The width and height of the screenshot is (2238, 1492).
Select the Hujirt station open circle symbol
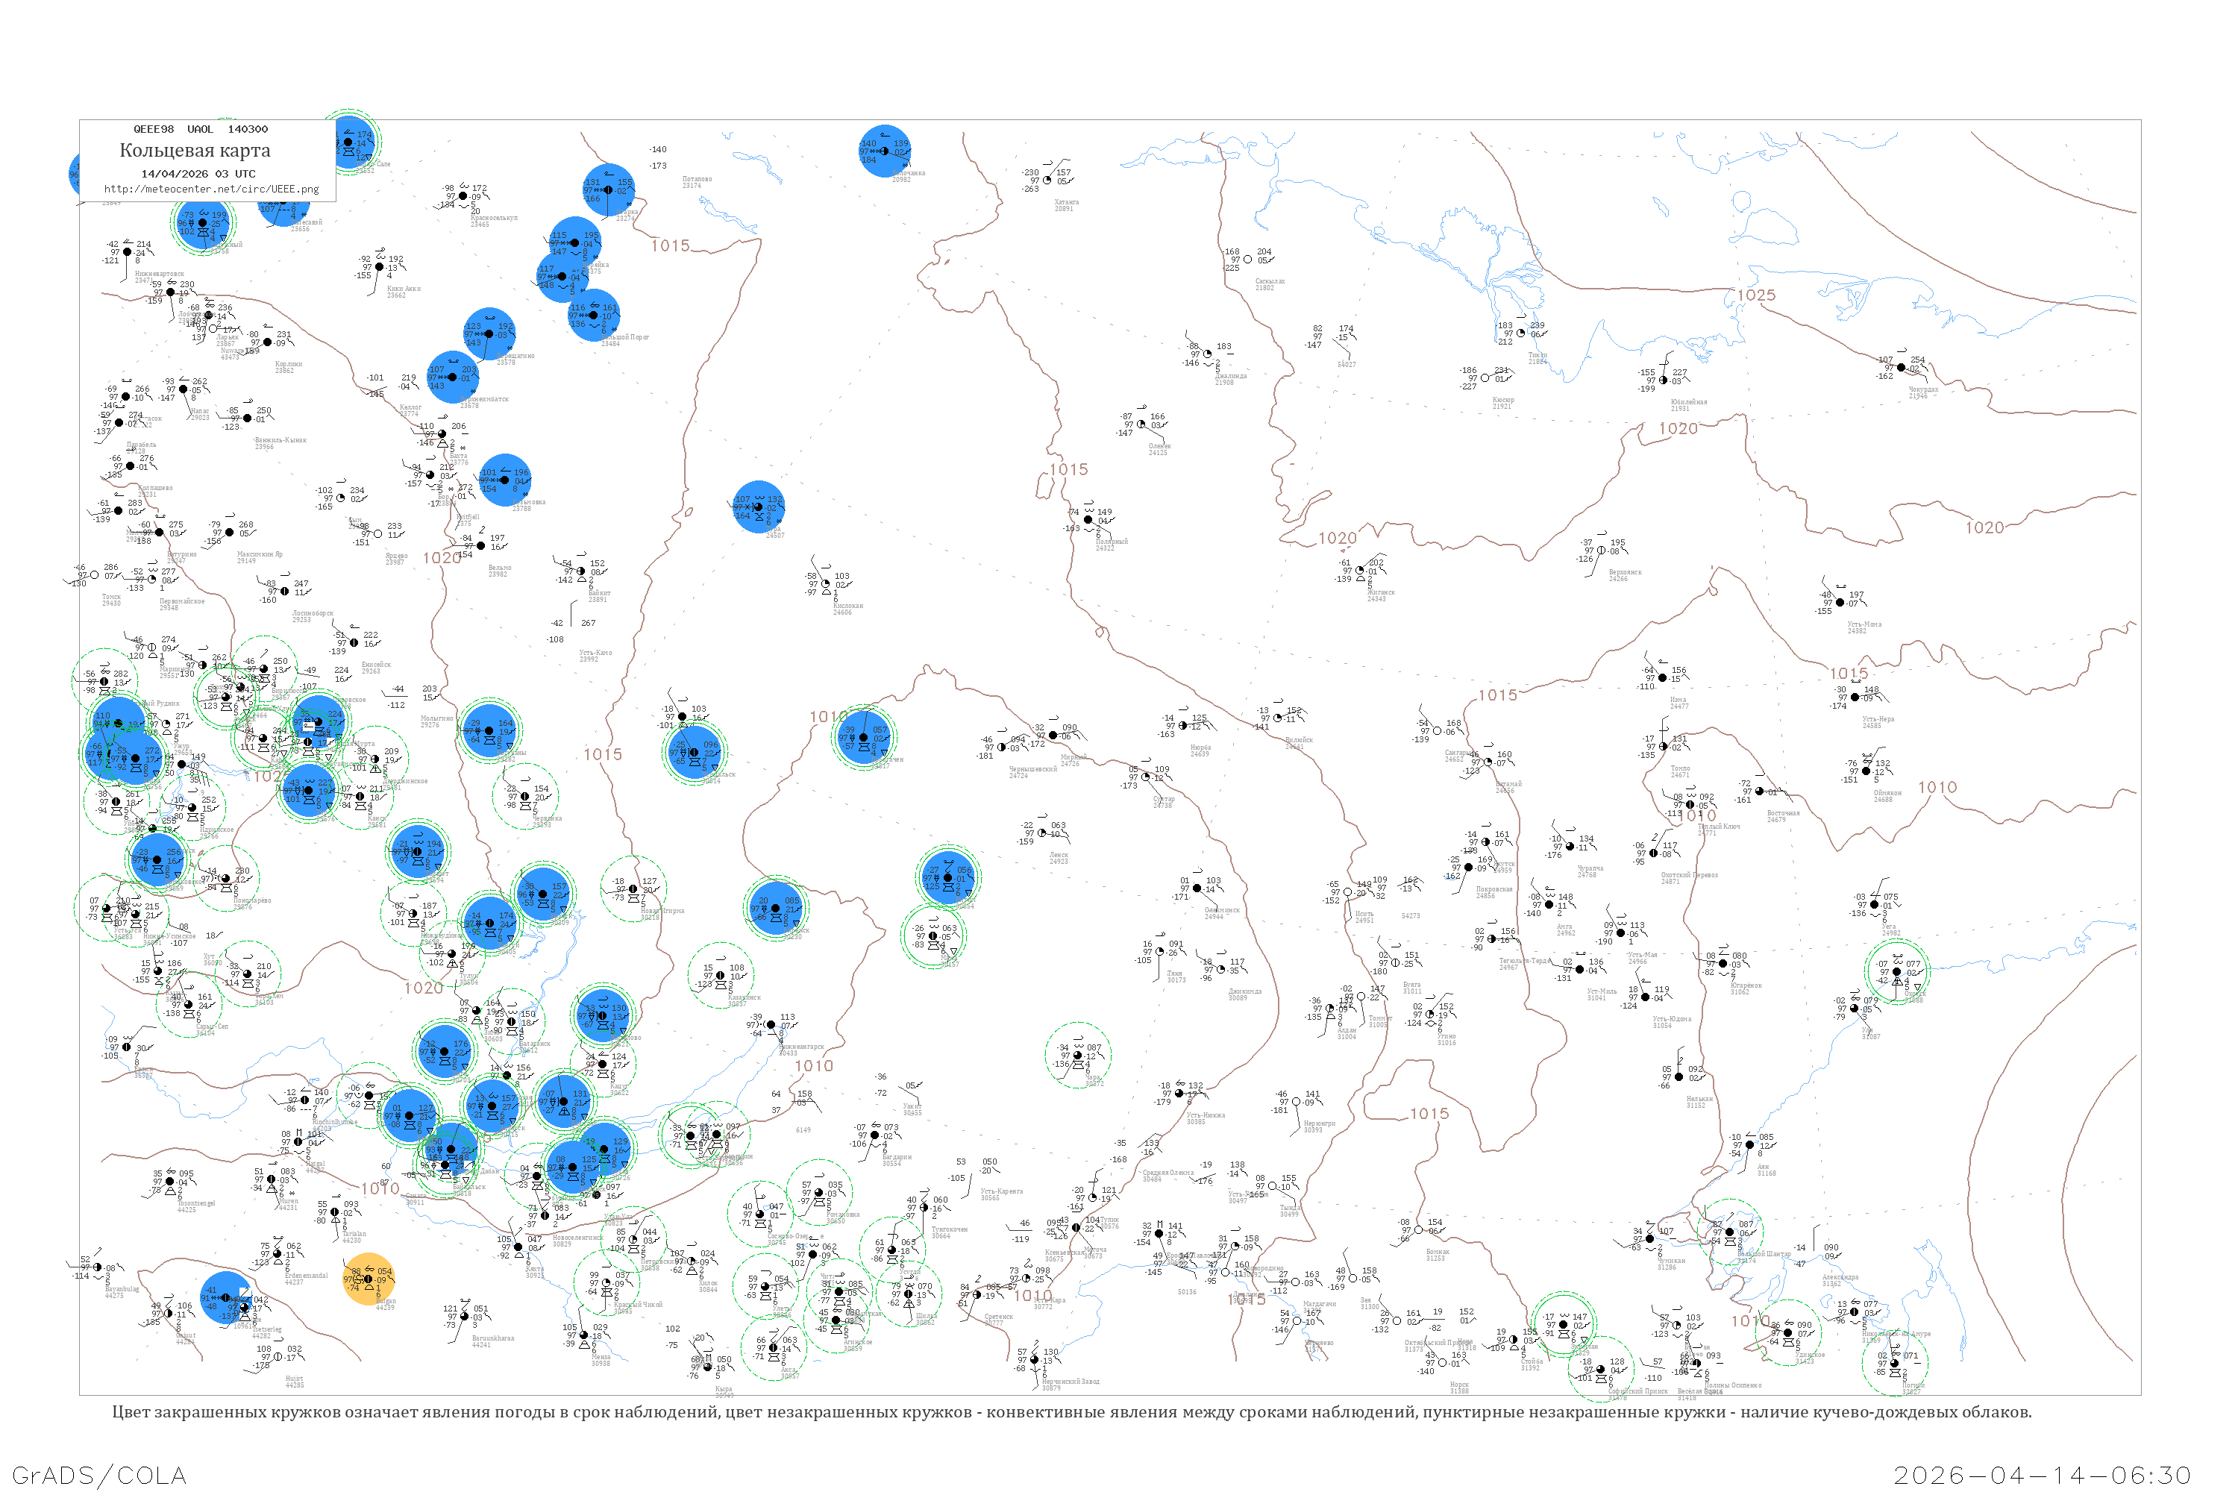point(279,1357)
